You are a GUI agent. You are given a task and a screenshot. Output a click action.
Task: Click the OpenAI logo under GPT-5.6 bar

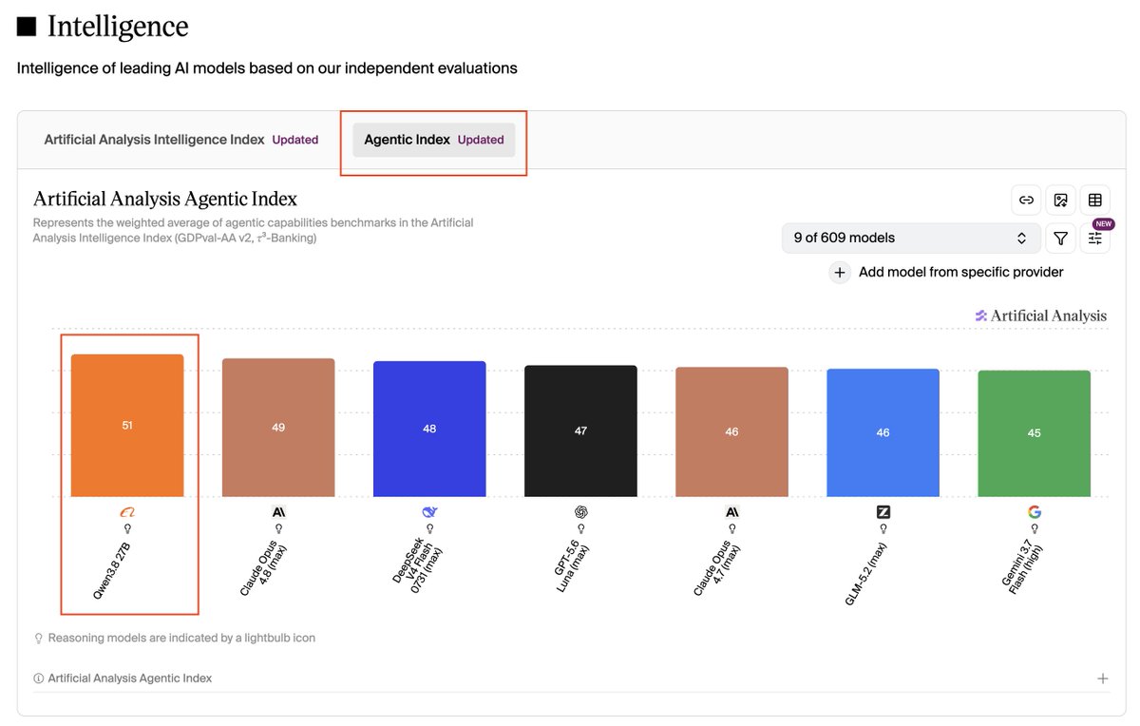point(580,512)
